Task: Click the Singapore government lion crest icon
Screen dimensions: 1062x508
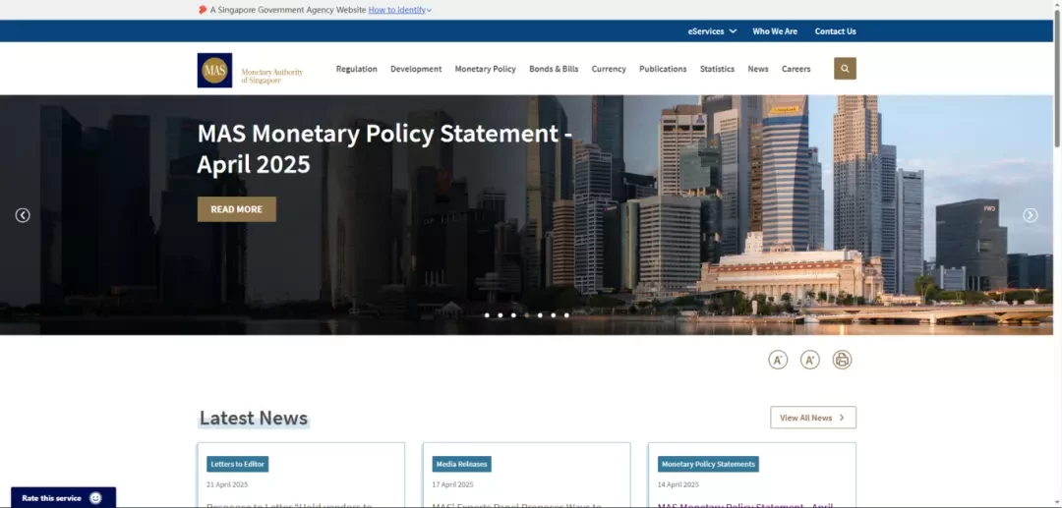Action: pyautogui.click(x=203, y=10)
